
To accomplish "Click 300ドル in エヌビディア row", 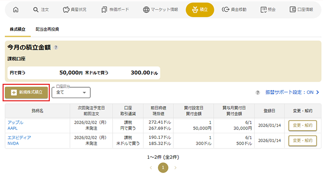I will [x=203, y=144].
